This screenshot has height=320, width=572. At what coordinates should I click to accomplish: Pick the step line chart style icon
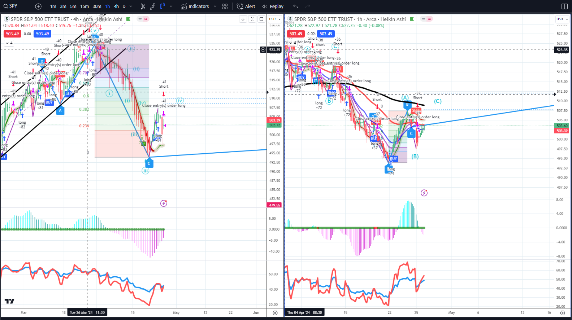[153, 6]
